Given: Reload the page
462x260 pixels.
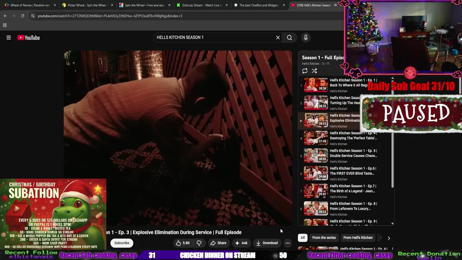Looking at the screenshot, I should tap(22, 16).
